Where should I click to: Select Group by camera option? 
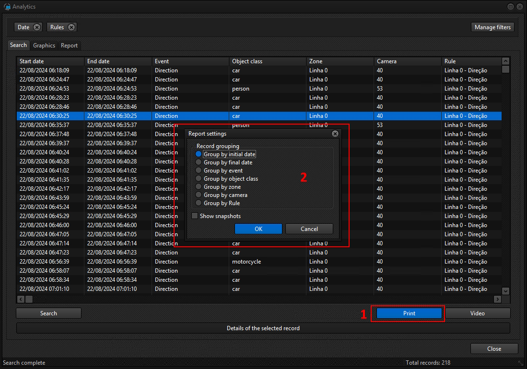coord(199,195)
